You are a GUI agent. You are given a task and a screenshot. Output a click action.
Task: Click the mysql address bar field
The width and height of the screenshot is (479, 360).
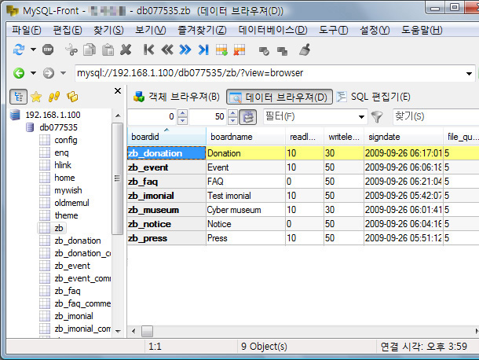pos(269,73)
